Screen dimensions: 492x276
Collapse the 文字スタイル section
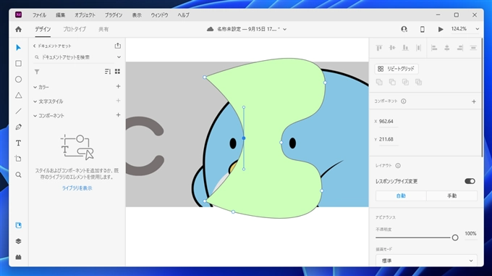pos(35,101)
